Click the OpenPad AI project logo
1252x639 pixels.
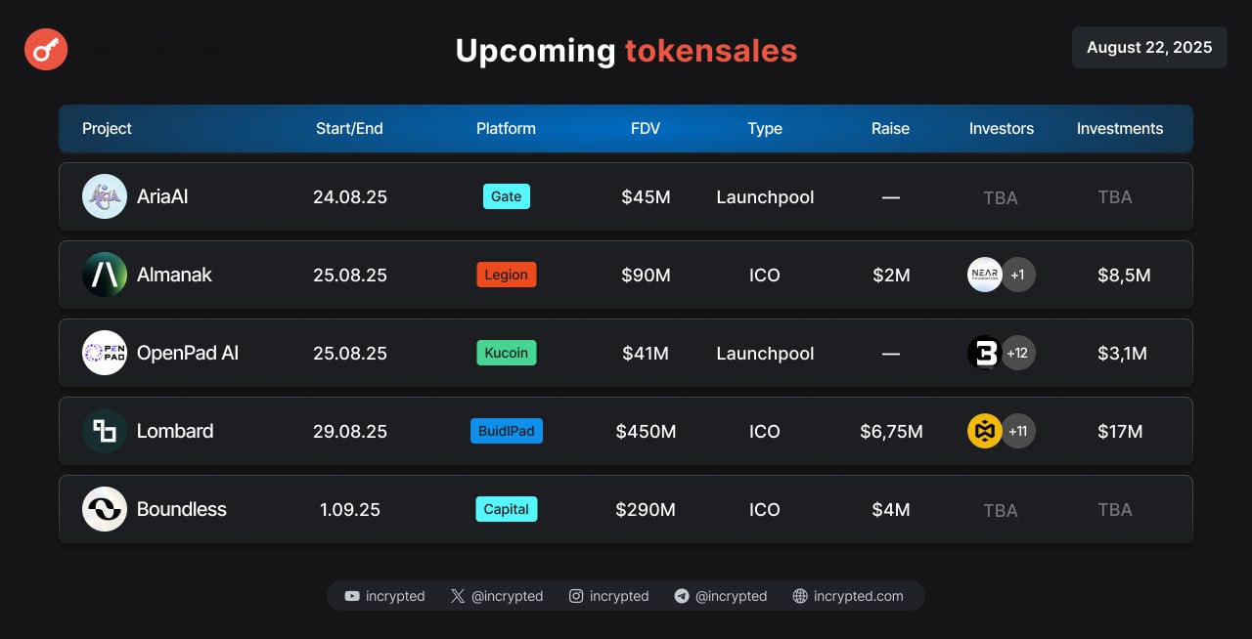(105, 353)
